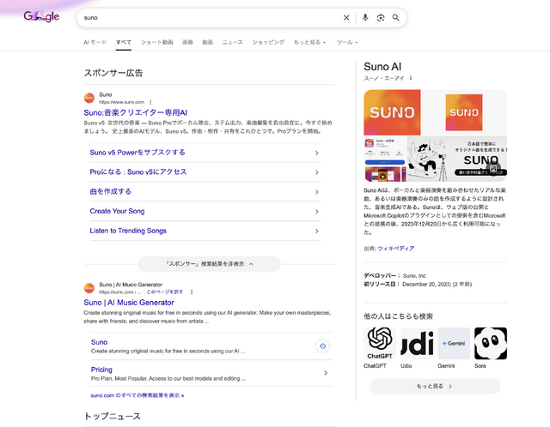Open Google Lens image search
The height and width of the screenshot is (427, 550).
(x=380, y=17)
